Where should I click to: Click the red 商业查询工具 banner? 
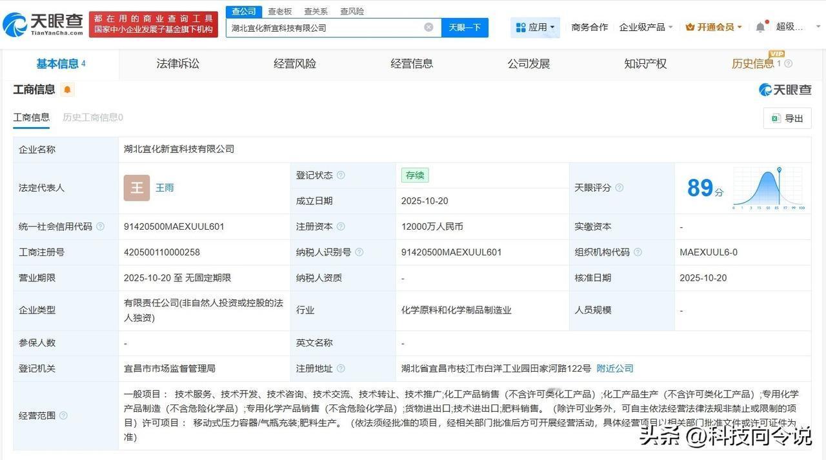coord(154,25)
